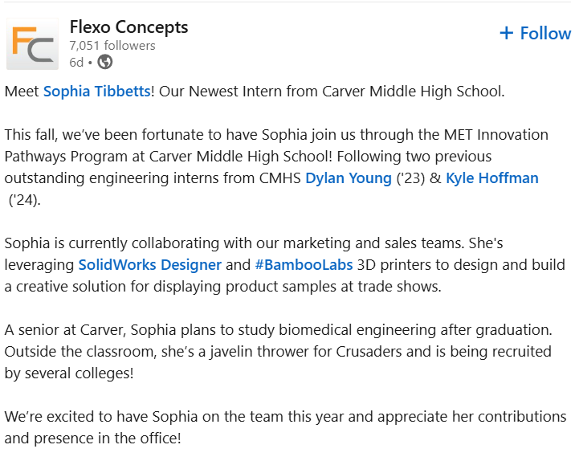Click the Flexo Concepts FC logo
Screen dimensions: 575x457
32,44
